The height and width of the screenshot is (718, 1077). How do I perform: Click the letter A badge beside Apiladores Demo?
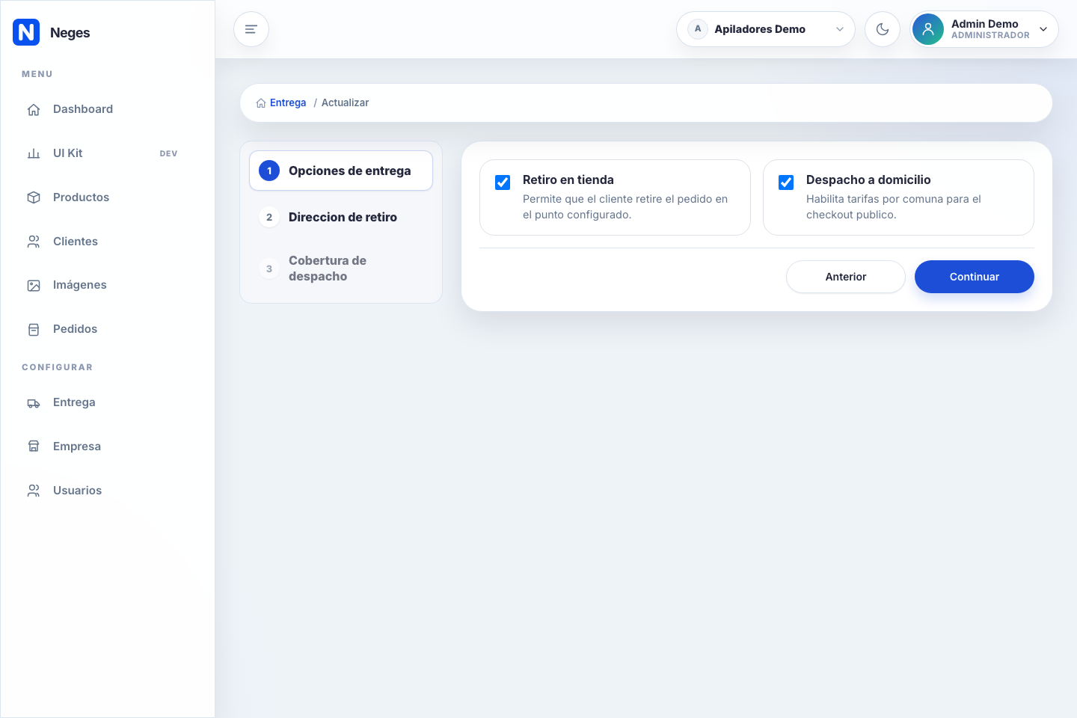698,29
